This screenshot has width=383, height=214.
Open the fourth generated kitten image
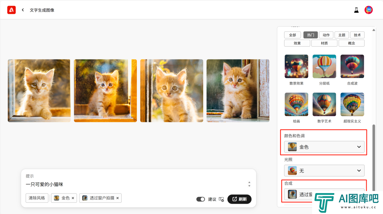point(238,91)
